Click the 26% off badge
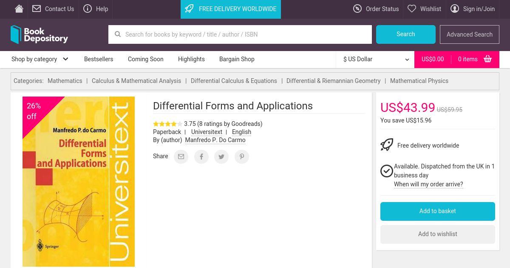This screenshot has width=510, height=268. coord(34,111)
